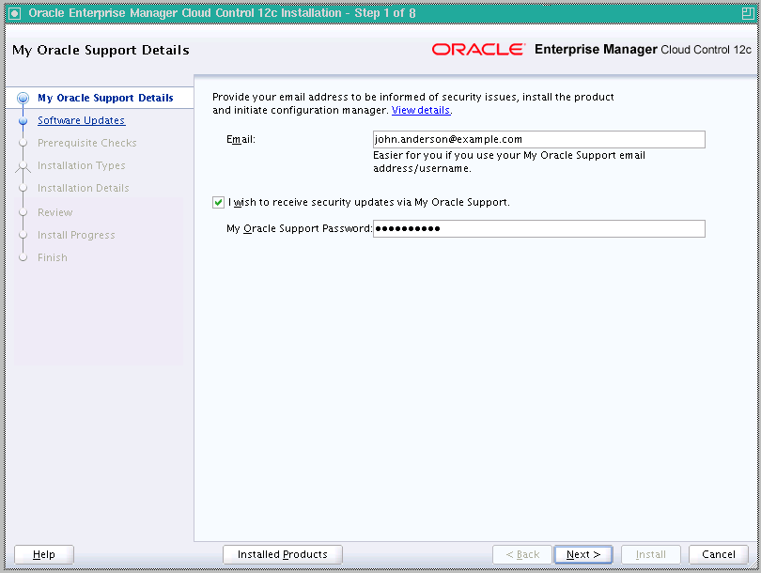761x573 pixels.
Task: Go to the Software Updates step
Action: coord(81,120)
